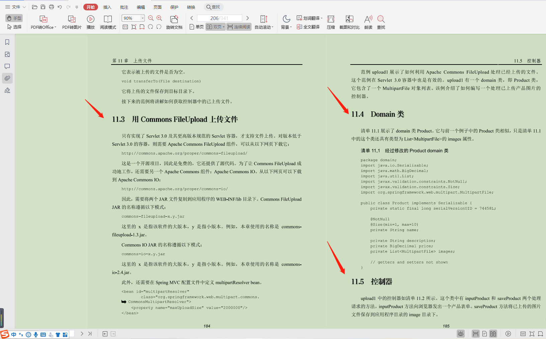This screenshot has height=339, width=546.
Task: Open the attachments paperclip panel
Action: (7, 78)
